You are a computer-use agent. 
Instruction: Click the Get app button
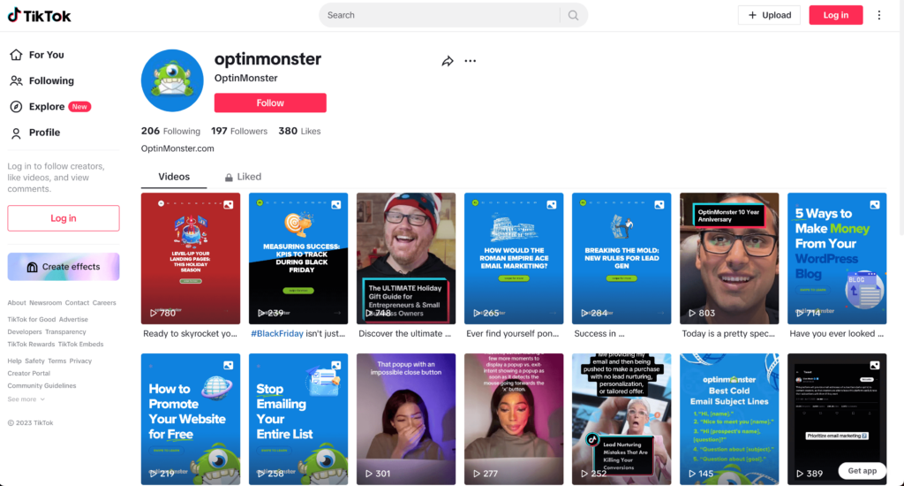[862, 471]
